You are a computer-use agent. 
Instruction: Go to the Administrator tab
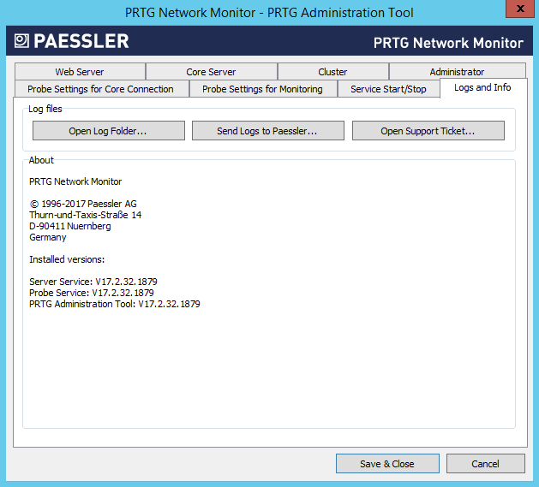pos(457,72)
